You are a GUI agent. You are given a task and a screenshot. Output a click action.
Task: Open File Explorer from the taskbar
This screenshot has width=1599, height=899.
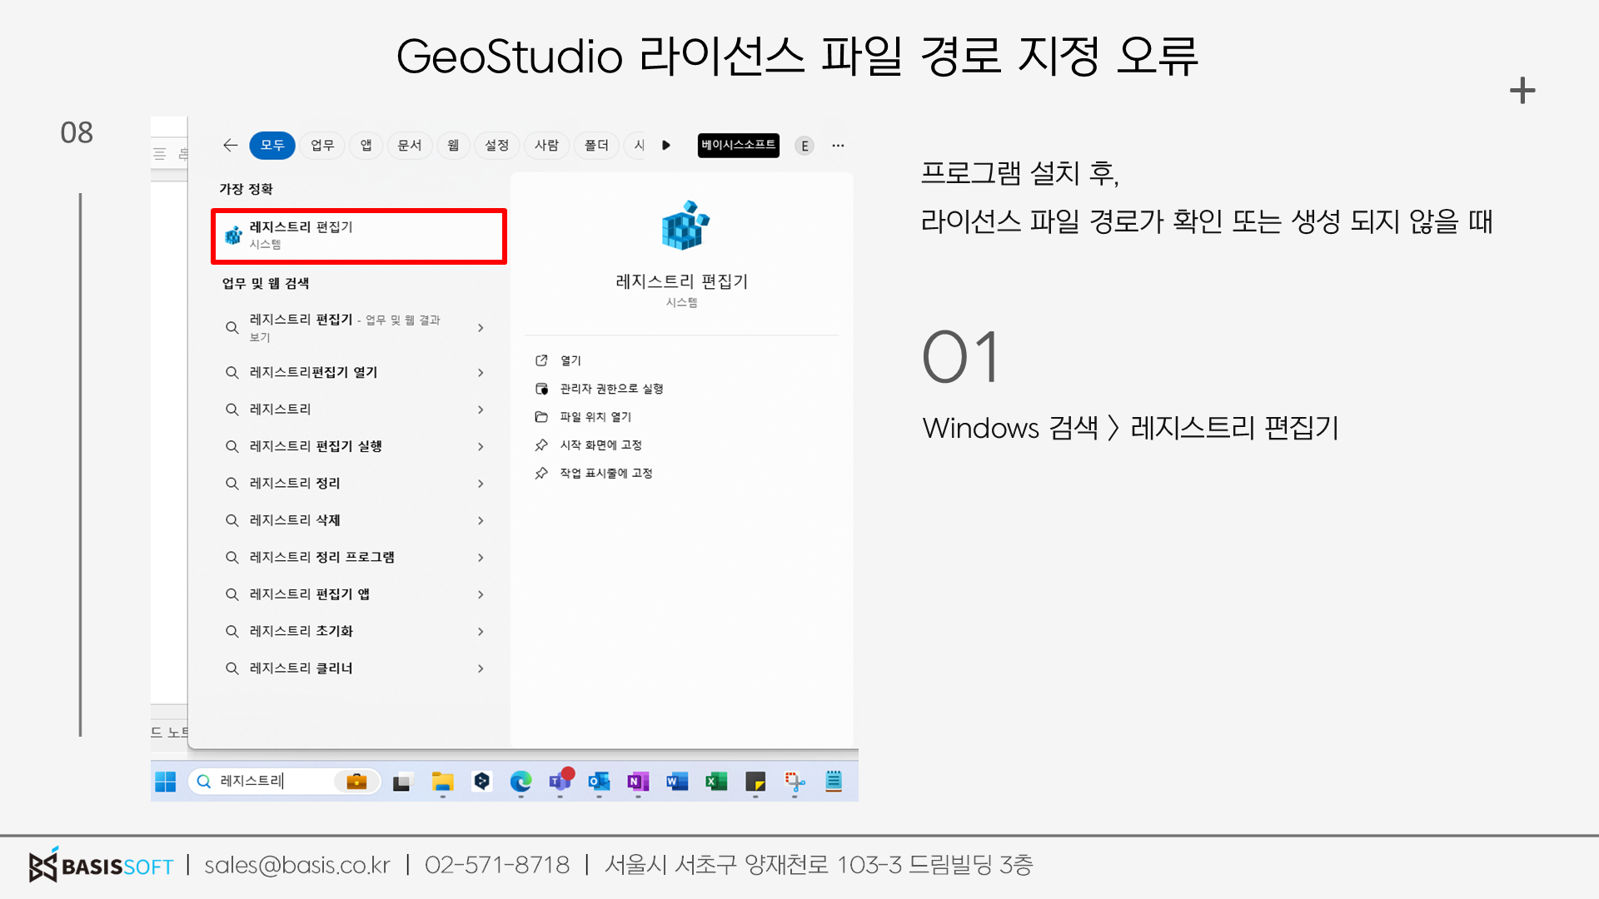[x=442, y=782]
